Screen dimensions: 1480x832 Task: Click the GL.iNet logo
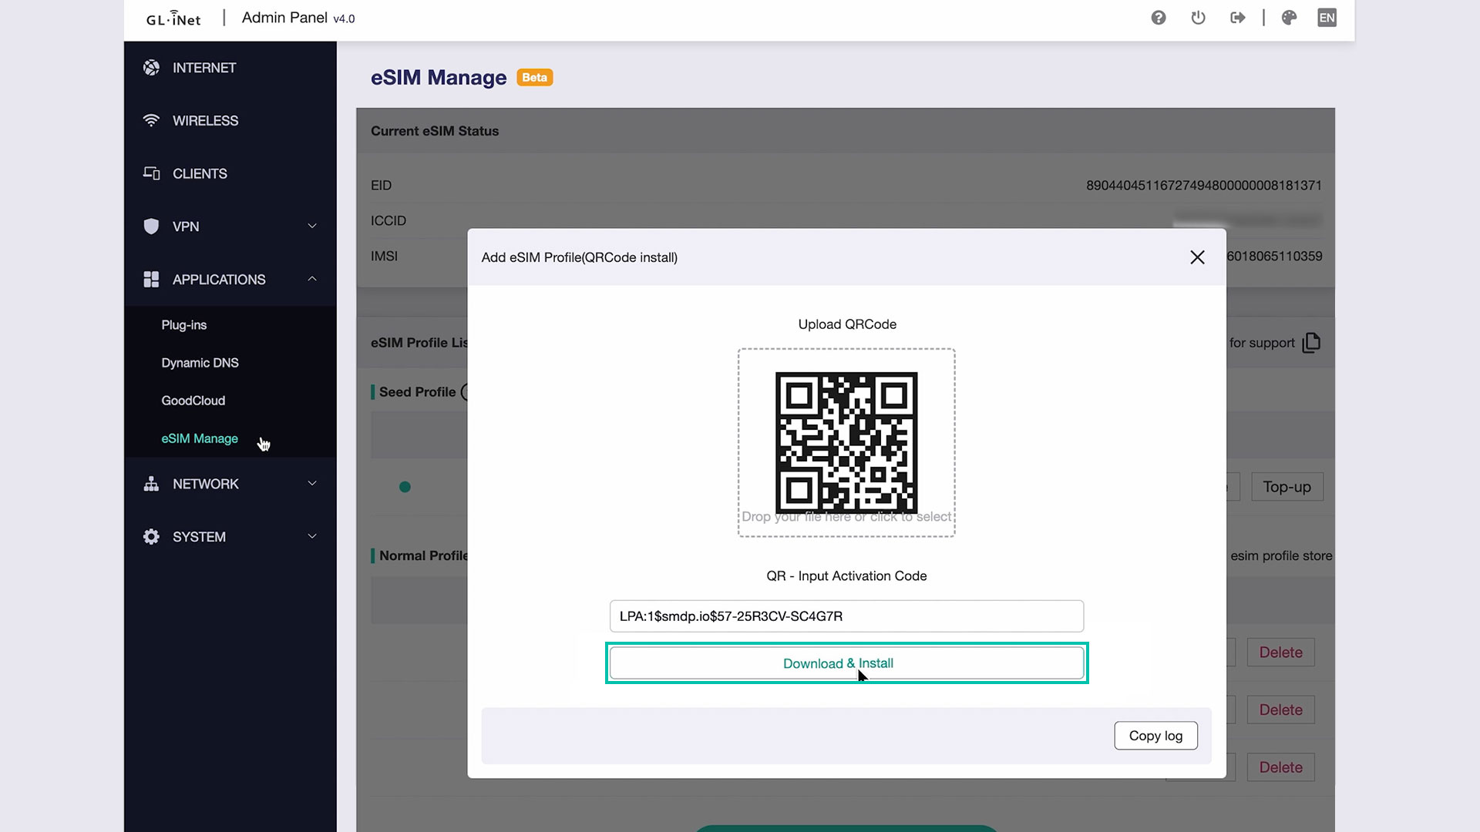[x=173, y=18]
